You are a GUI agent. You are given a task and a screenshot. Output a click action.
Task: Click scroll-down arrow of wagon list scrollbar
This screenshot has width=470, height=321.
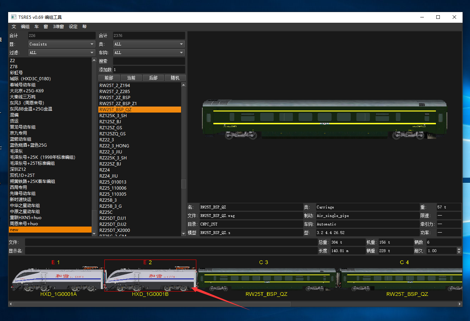[x=184, y=234]
